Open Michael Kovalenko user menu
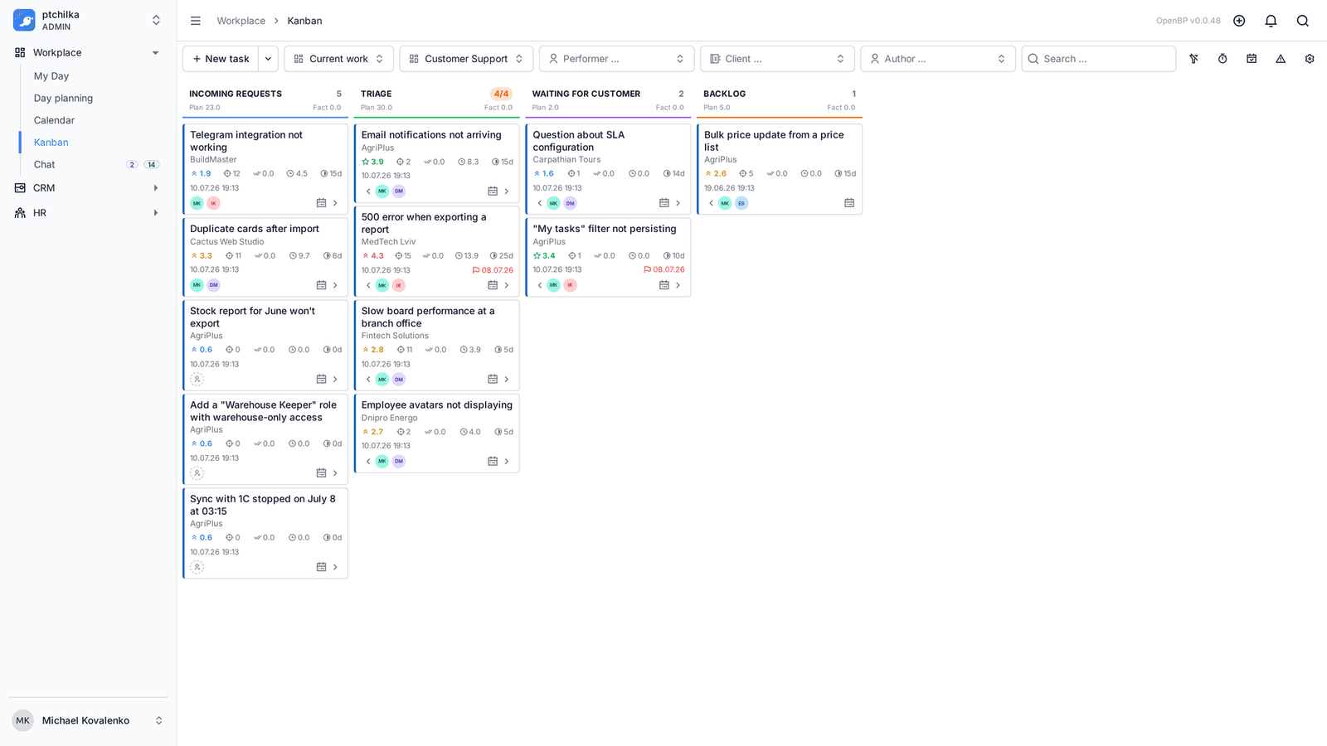This screenshot has height=746, width=1327. [88, 720]
